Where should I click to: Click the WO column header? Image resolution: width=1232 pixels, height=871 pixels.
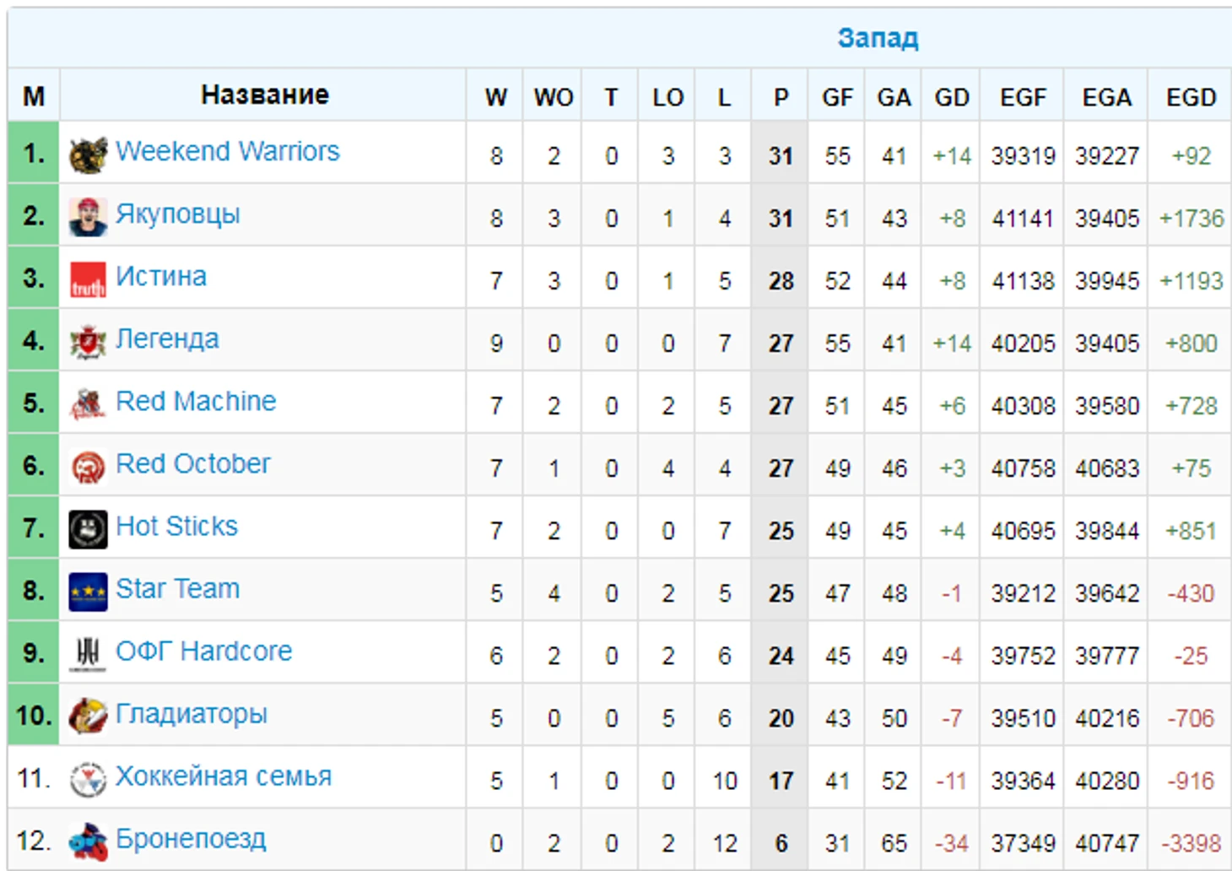point(553,97)
